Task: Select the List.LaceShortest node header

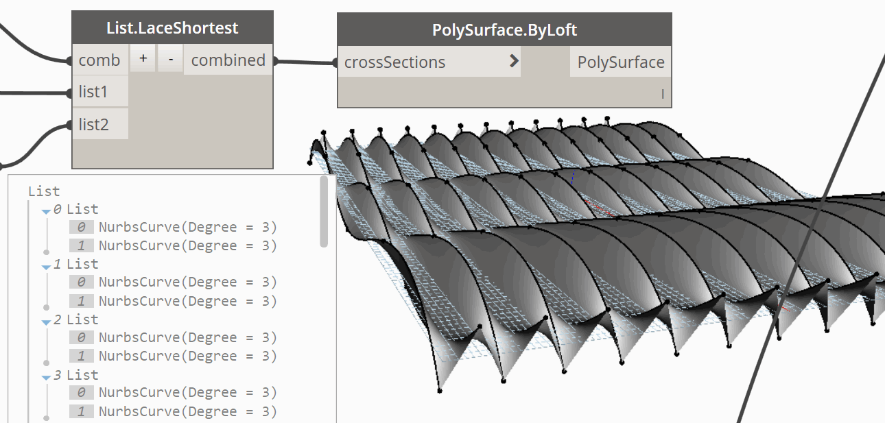Action: point(173,27)
